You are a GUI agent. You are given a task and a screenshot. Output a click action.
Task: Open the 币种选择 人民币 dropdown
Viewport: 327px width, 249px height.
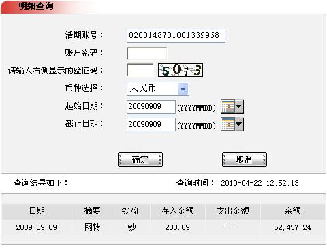pos(158,88)
